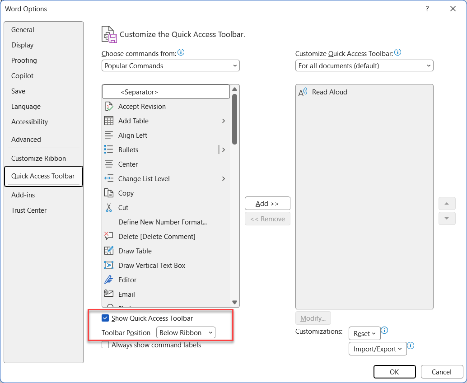
Task: Select the <Separator> list entry
Action: point(166,92)
